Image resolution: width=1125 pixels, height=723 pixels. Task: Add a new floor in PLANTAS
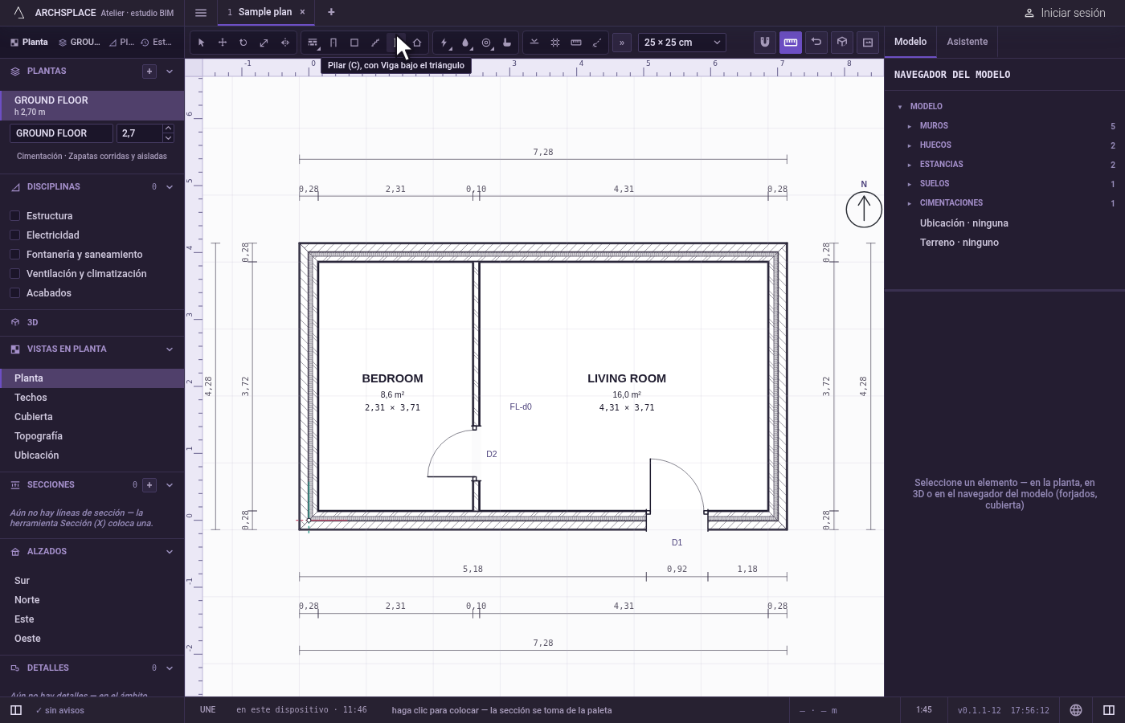149,71
